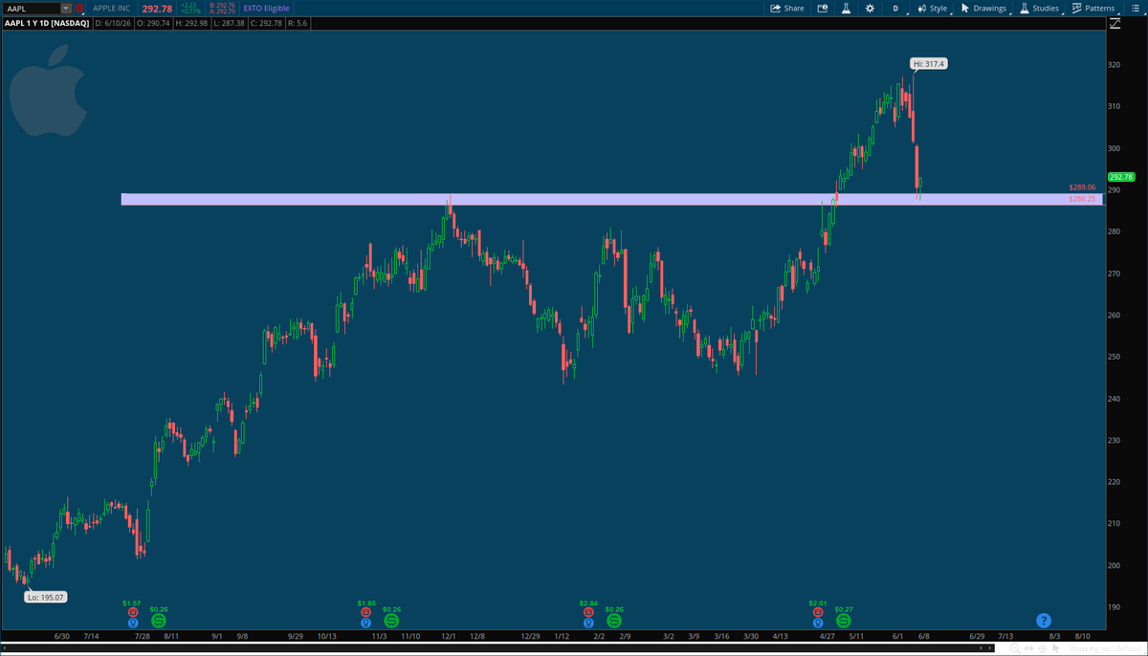Open the Edit studies flask icon

coord(846,8)
